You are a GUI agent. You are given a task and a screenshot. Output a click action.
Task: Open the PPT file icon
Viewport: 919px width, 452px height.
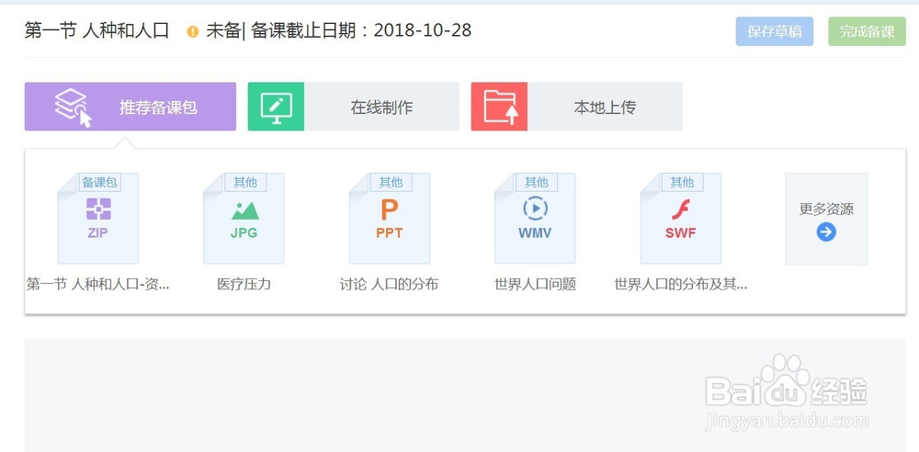pyautogui.click(x=390, y=218)
